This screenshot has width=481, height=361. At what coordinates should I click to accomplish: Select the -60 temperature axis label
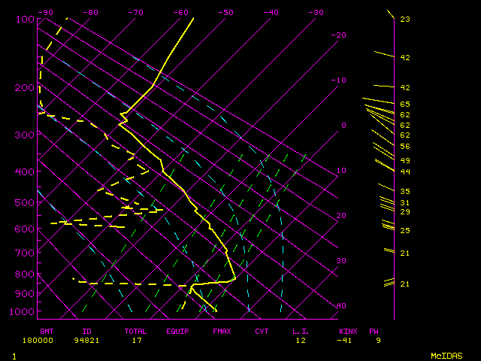point(180,12)
